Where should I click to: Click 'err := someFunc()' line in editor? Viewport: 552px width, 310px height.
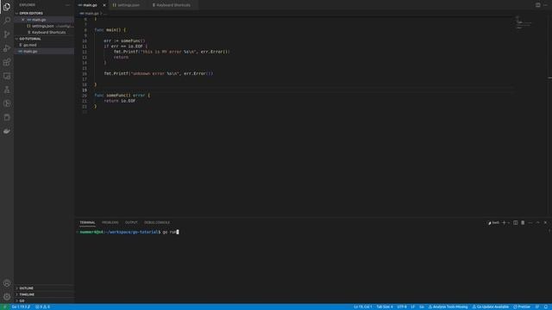tap(124, 40)
